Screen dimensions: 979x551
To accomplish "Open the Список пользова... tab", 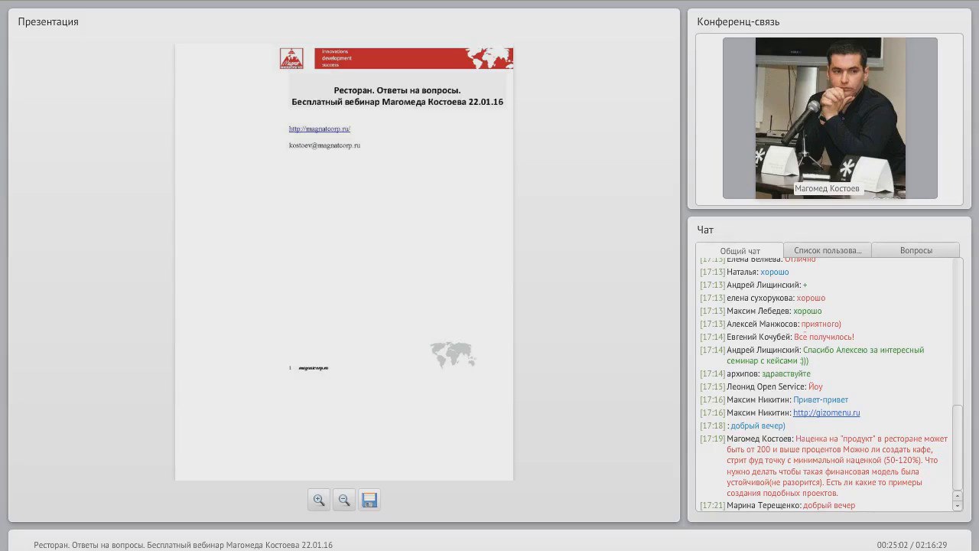I will 828,250.
